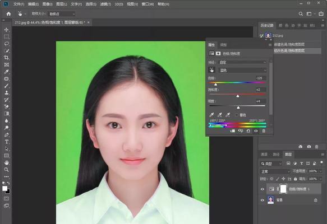Open the Opacity dropdown arrow in Layers
This screenshot has width=327, height=224.
[320, 171]
